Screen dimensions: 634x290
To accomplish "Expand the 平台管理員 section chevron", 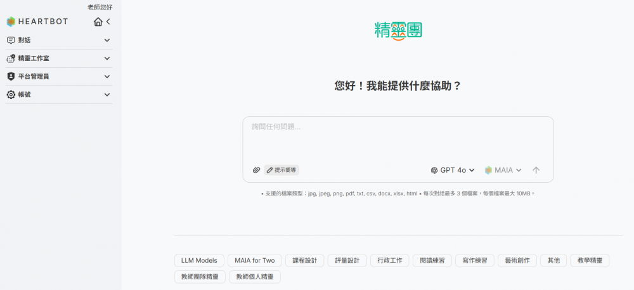I will click(107, 76).
